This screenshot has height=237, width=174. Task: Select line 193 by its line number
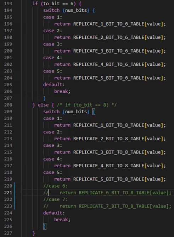click(8, 4)
